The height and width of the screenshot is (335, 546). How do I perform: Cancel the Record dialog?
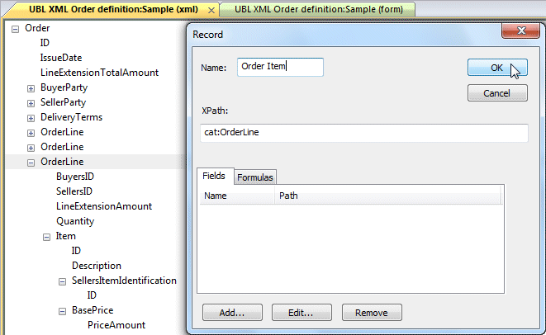pos(497,93)
